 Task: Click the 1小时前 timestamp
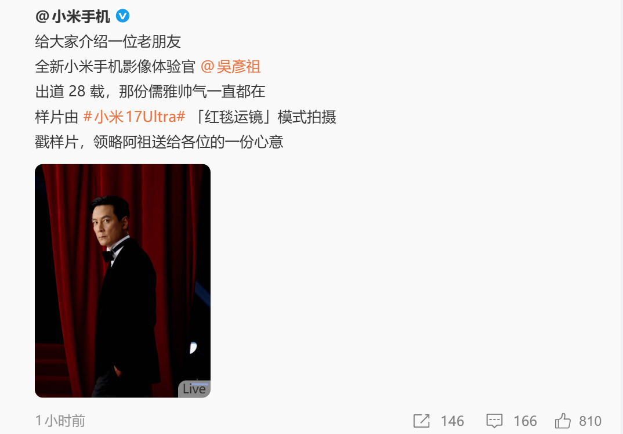coord(60,421)
